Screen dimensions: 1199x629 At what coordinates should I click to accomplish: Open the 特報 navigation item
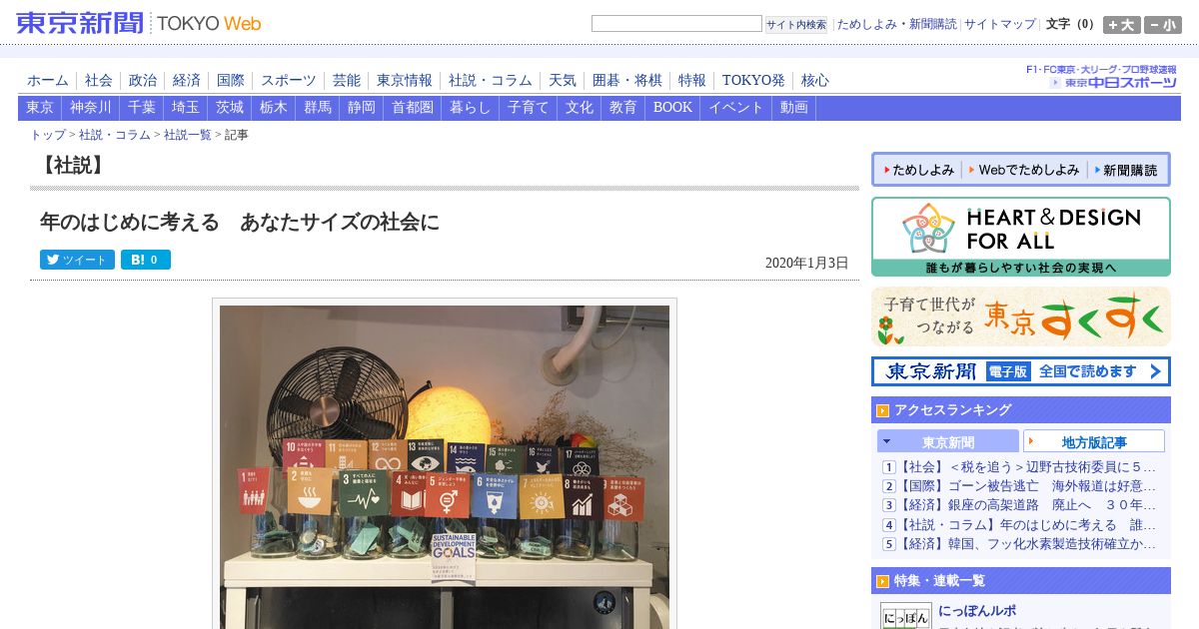[692, 81]
